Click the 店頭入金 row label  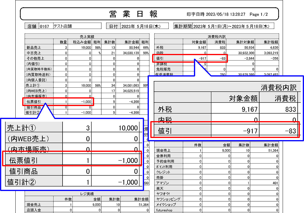point(34,210)
